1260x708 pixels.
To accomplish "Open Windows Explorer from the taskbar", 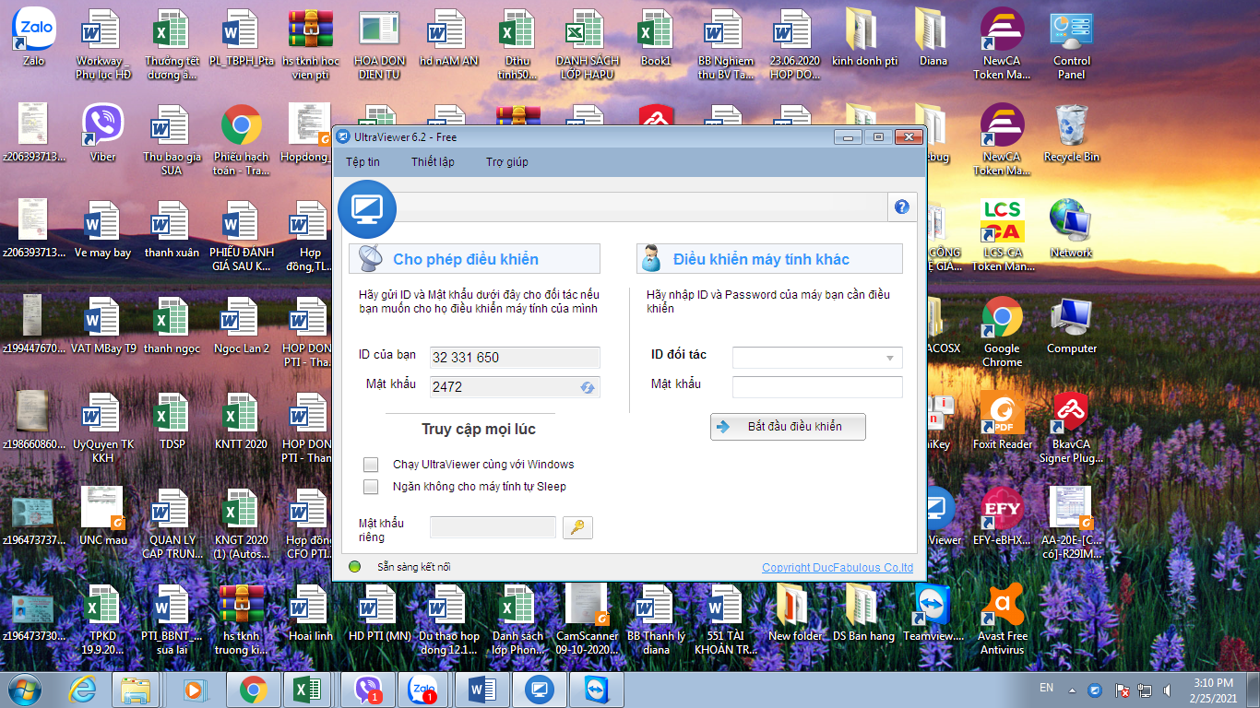I will click(137, 690).
